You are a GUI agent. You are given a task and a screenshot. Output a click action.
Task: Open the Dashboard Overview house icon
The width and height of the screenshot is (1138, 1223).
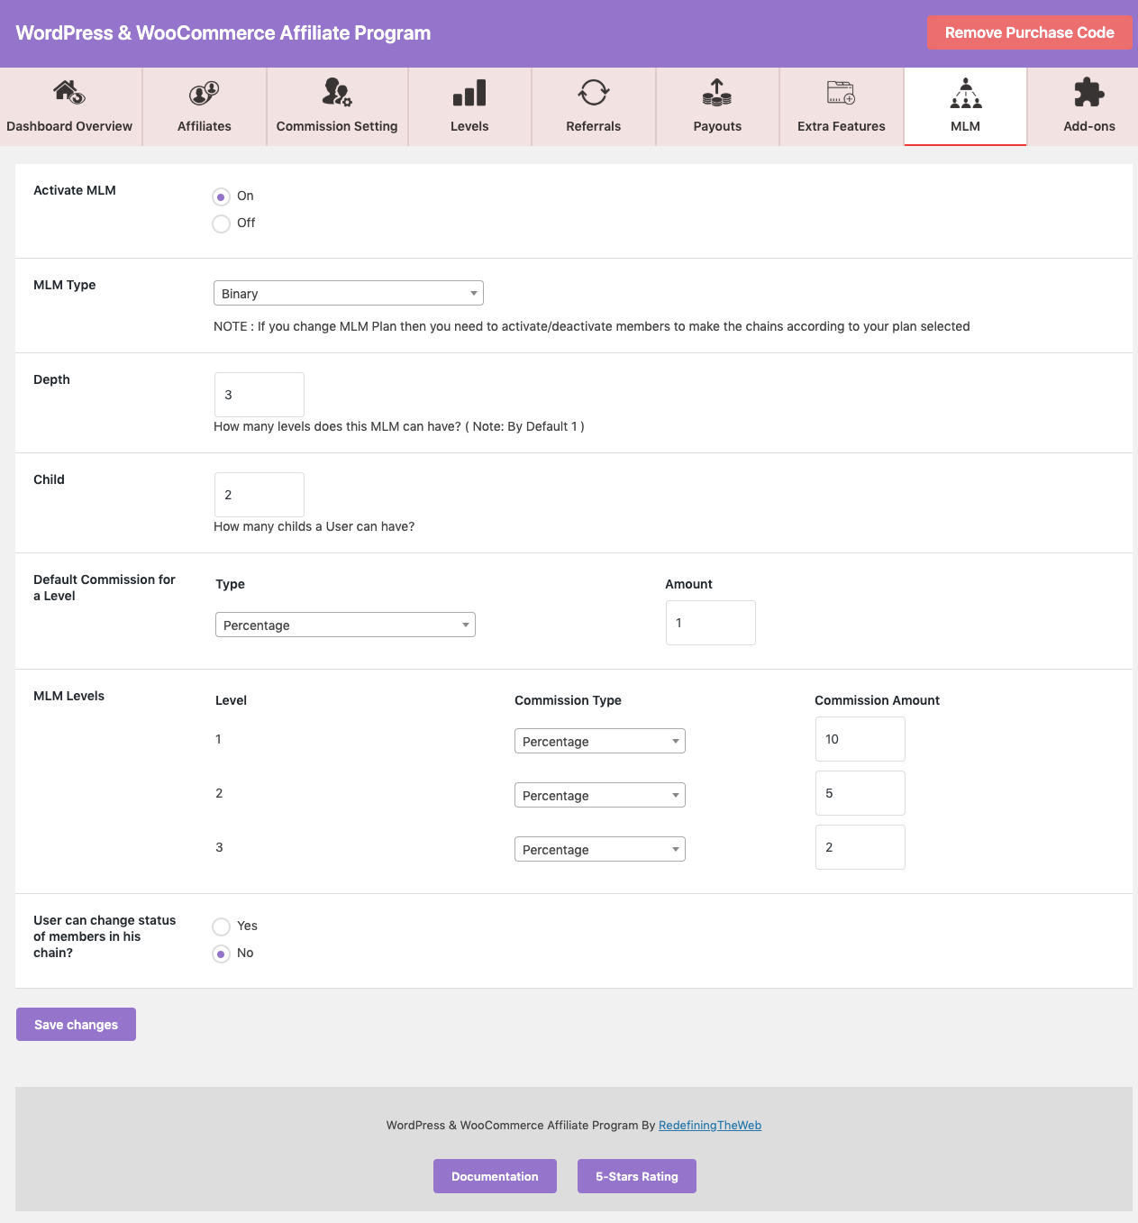[69, 92]
